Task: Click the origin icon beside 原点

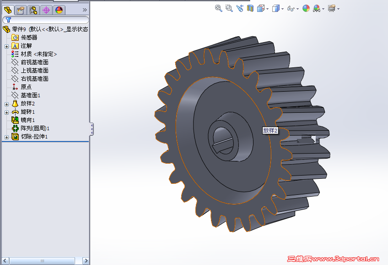Action: coord(15,87)
